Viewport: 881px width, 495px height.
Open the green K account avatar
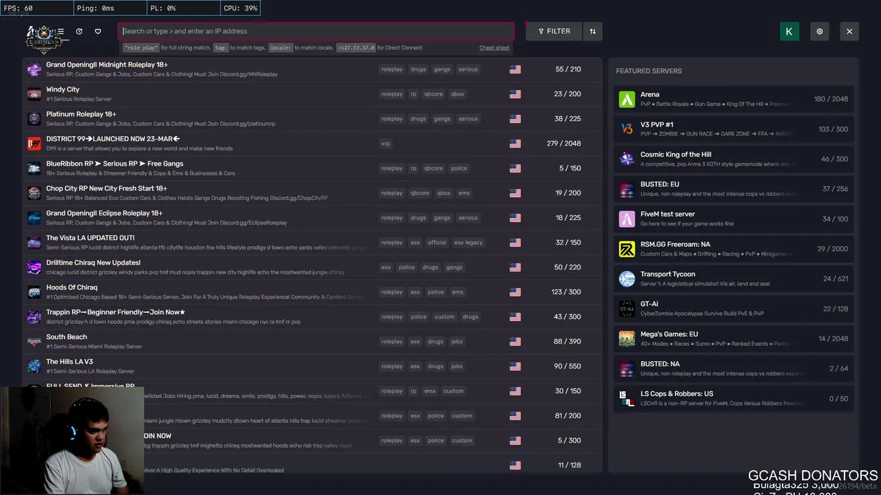[789, 31]
